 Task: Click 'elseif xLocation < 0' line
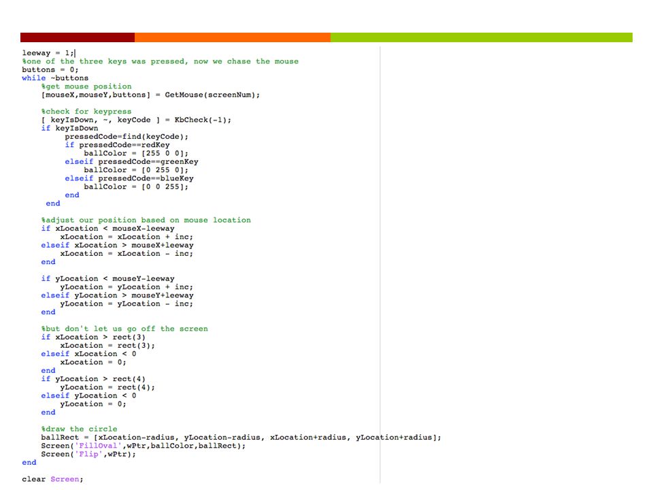click(x=88, y=353)
